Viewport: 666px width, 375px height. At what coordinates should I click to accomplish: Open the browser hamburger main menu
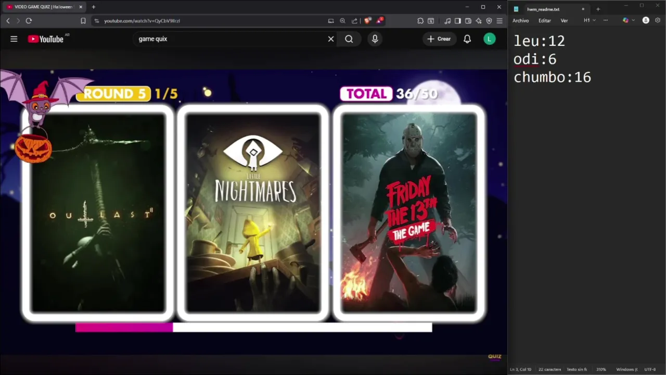coord(499,21)
